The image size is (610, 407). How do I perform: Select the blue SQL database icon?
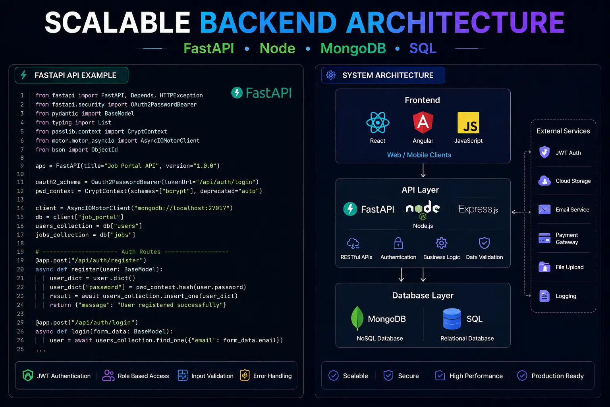pyautogui.click(x=452, y=319)
